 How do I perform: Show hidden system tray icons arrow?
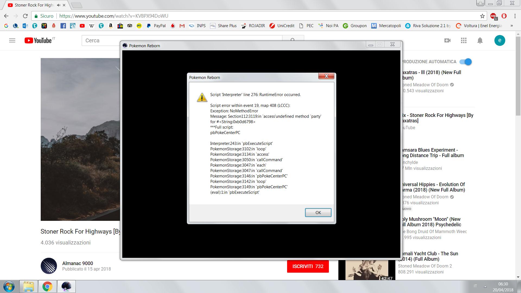[485, 286]
